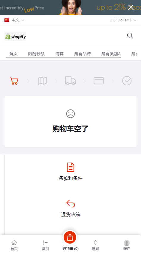
Task: Click the Shopify logo
Action: point(15,36)
